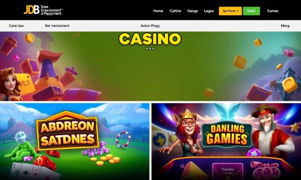The height and width of the screenshot is (180, 301).
Task: Expand the yellow Ge Form dropdown
Action: pyautogui.click(x=230, y=11)
